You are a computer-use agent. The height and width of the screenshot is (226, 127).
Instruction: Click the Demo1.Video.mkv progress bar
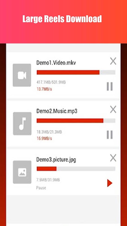[x=76, y=72]
